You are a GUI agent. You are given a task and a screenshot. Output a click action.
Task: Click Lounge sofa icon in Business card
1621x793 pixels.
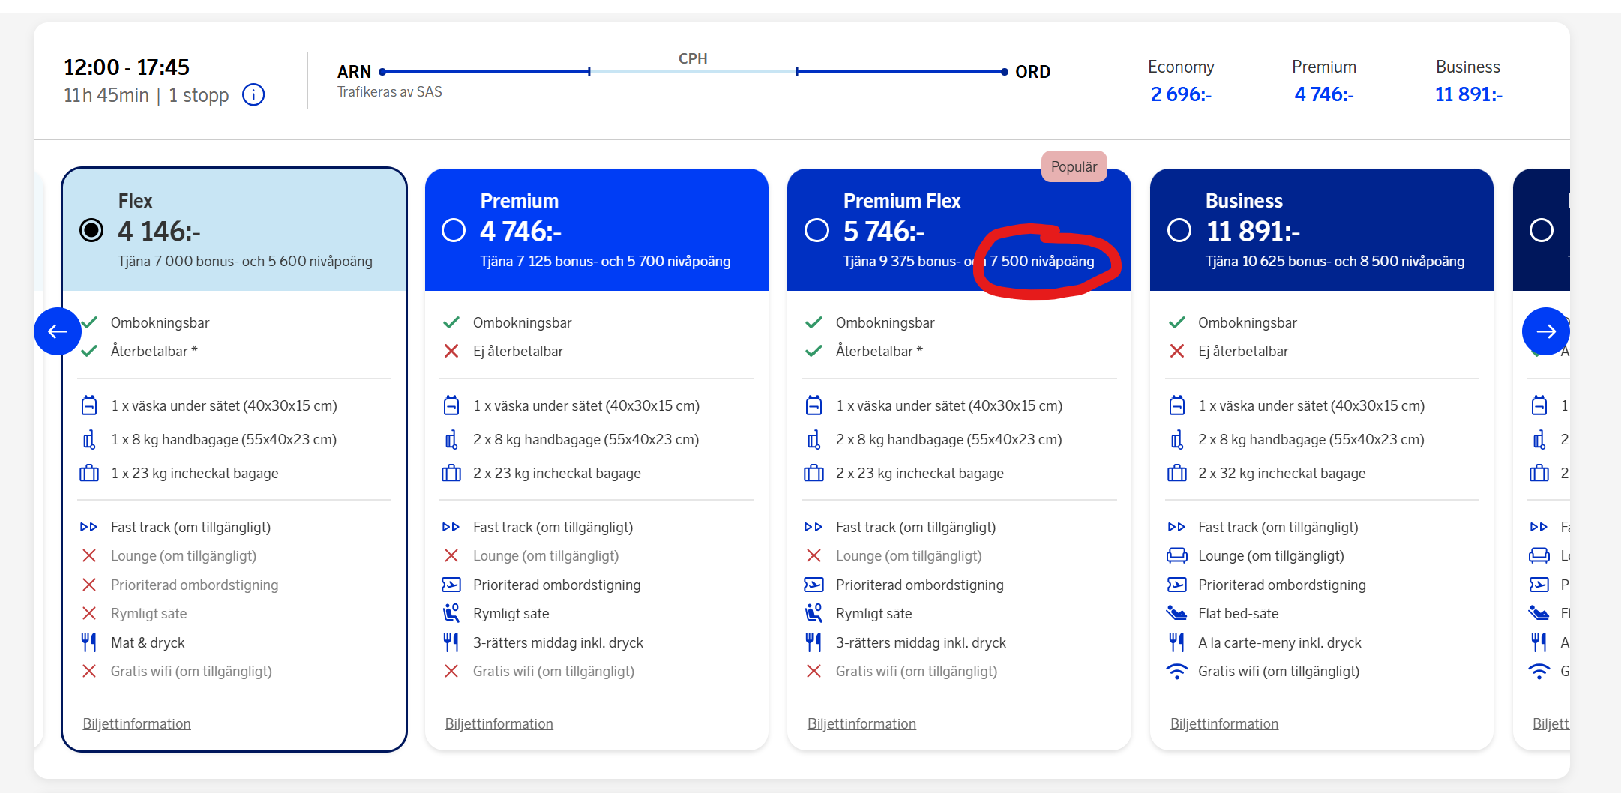pos(1177,555)
